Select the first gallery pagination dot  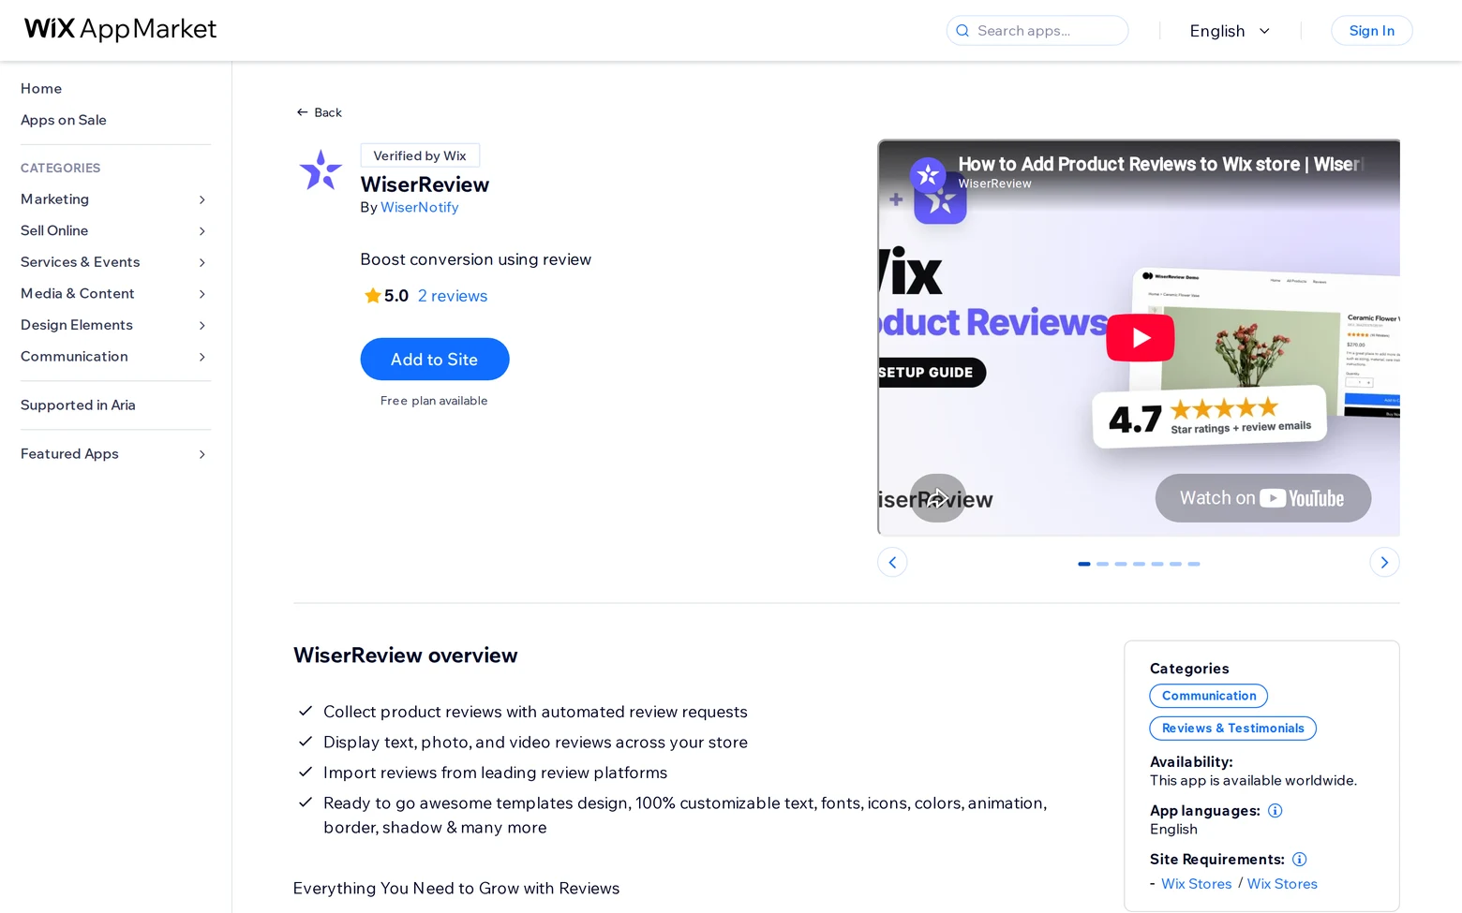(1084, 564)
